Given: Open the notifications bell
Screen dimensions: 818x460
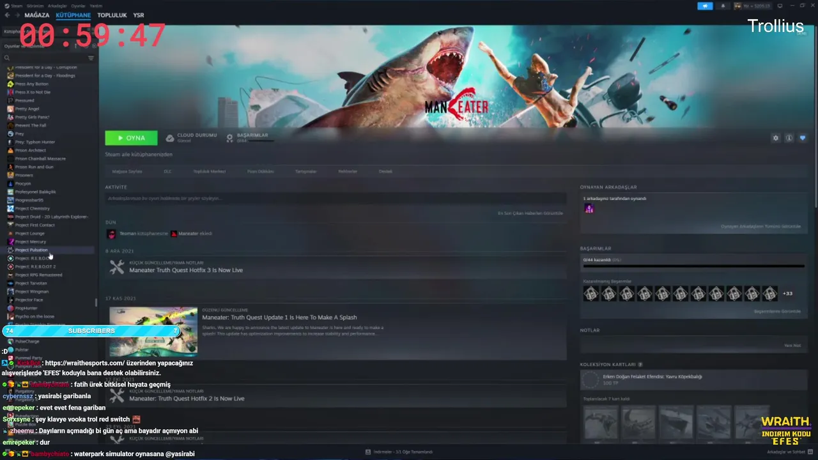Looking at the screenshot, I should click(723, 6).
